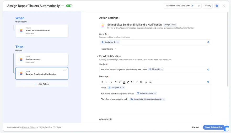Click inside the Subject input field
Screen dimensions: 231x133
pos(155,70)
